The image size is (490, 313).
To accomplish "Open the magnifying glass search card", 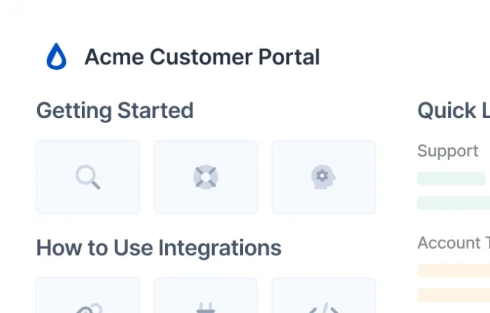I will [x=87, y=177].
